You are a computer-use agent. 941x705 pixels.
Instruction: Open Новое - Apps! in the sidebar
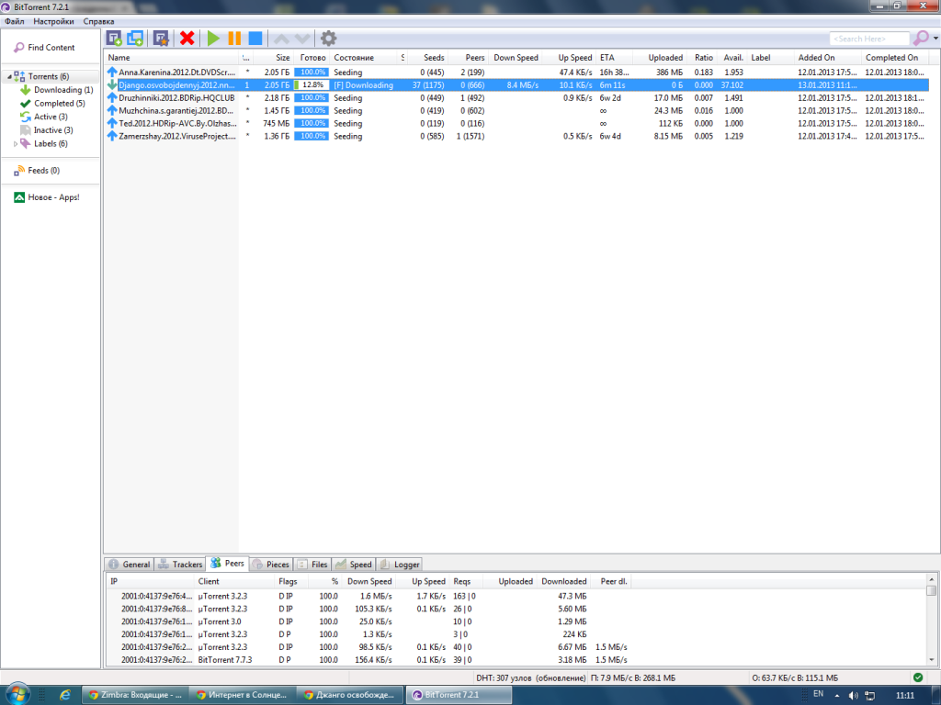click(52, 197)
